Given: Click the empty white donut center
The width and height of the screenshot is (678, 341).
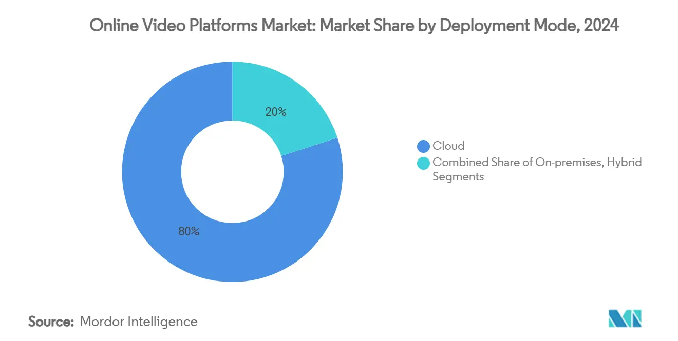Looking at the screenshot, I should 232,172.
